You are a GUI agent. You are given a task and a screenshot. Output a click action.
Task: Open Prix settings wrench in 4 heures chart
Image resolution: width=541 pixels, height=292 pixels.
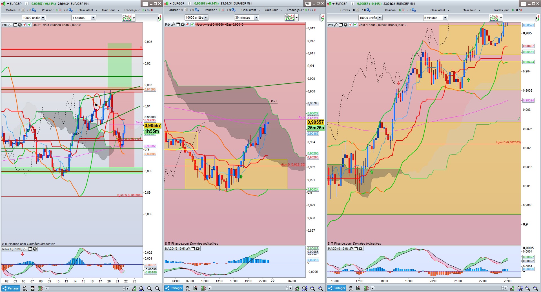tap(10, 25)
